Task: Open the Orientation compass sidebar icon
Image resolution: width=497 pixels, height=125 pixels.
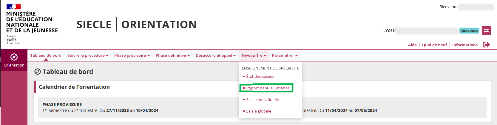Action: pyautogui.click(x=14, y=57)
